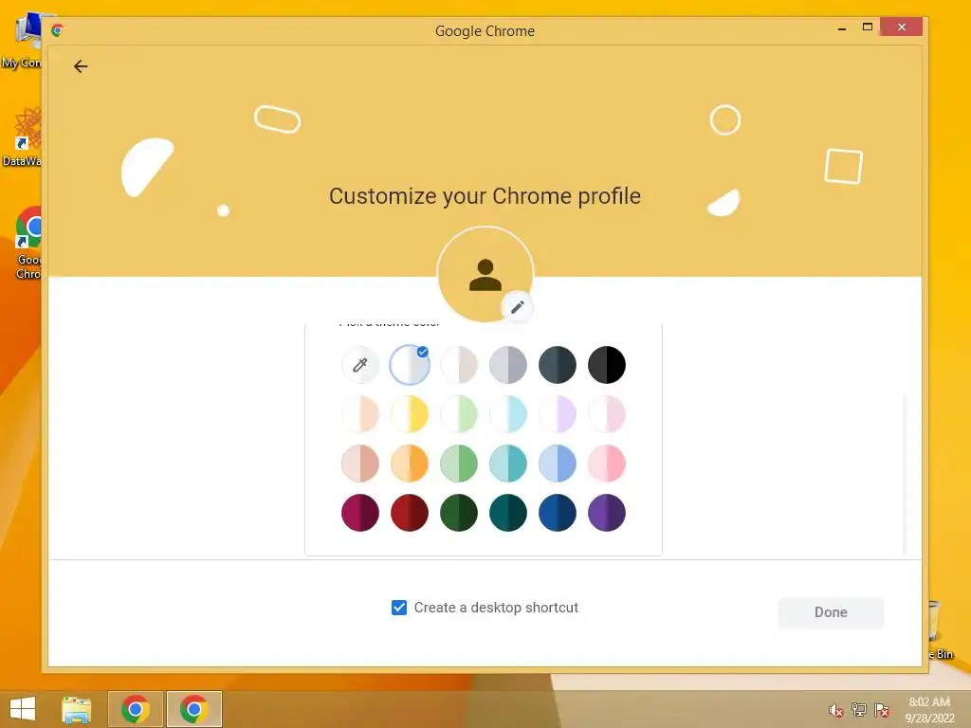
Task: Go back with the arrow icon
Action: click(x=81, y=66)
